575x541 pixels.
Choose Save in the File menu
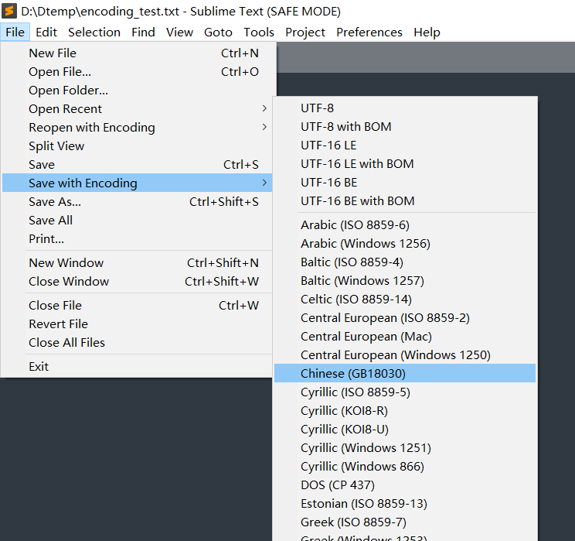(137, 165)
